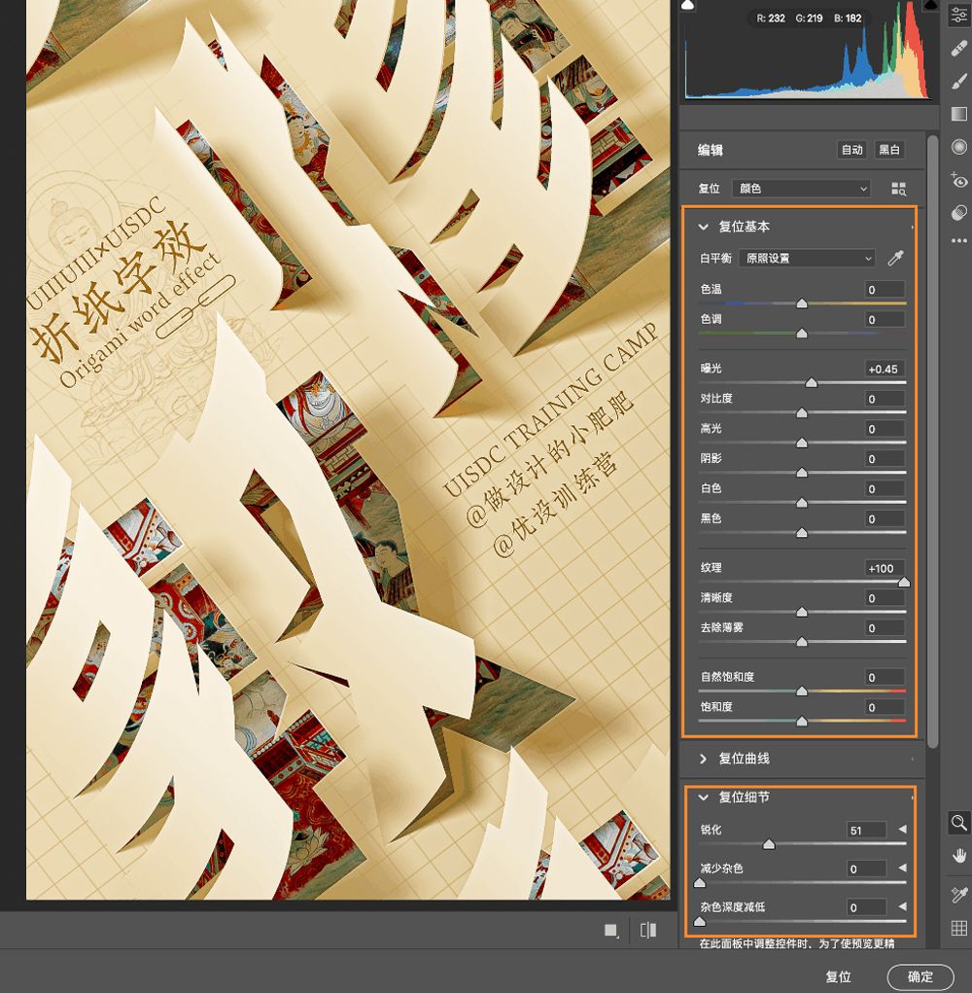The height and width of the screenshot is (993, 972).
Task: Open the three-dot more options menu
Action: click(x=958, y=240)
